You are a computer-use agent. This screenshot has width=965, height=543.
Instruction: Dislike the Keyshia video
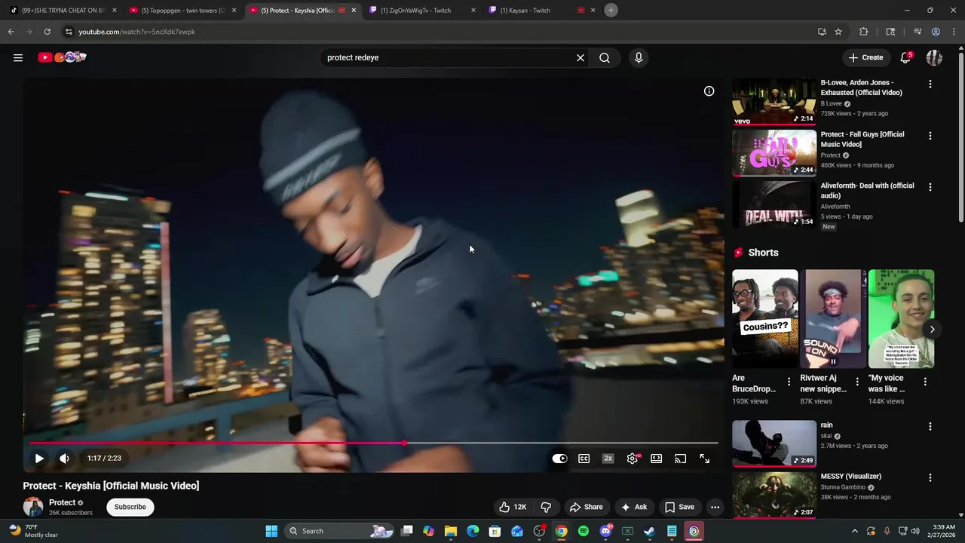pos(547,507)
